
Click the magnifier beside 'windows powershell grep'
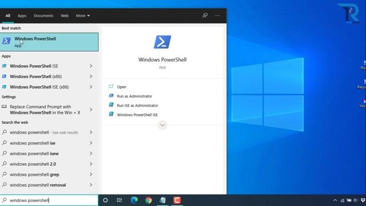4,174
